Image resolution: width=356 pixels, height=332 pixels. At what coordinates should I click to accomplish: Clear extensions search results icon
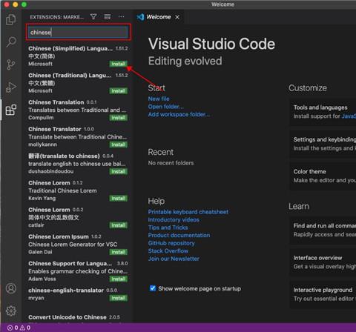tap(108, 16)
